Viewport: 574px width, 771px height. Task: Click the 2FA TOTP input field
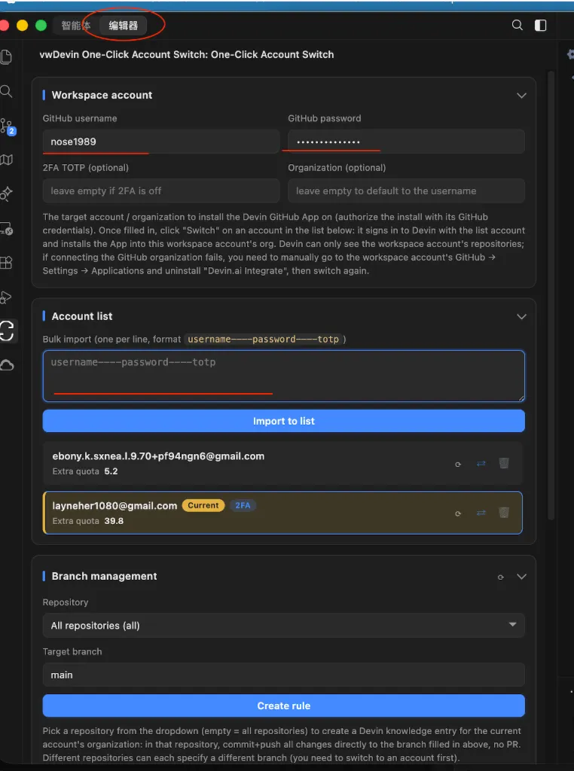[x=161, y=190]
